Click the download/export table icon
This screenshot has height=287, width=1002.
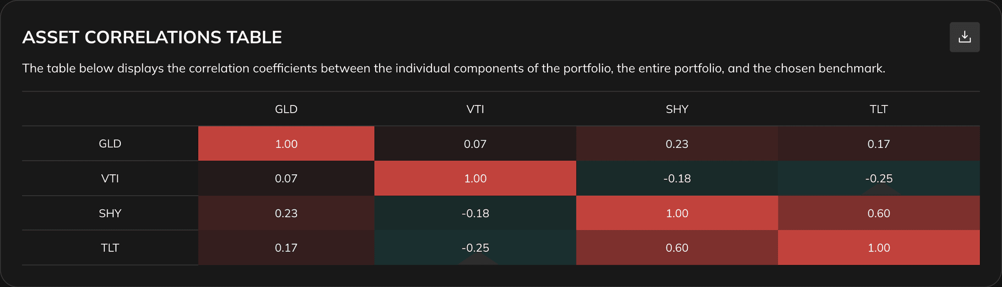tap(964, 37)
